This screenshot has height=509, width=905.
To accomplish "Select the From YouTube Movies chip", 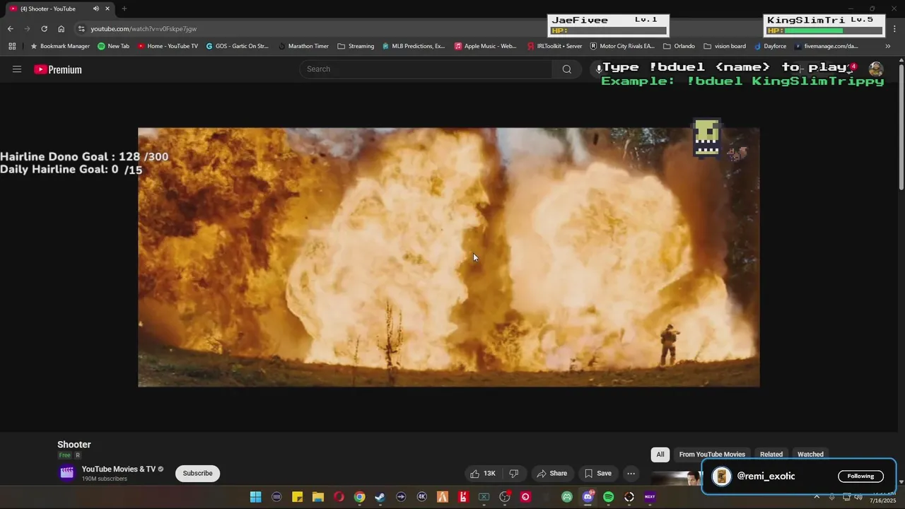I will pyautogui.click(x=712, y=455).
